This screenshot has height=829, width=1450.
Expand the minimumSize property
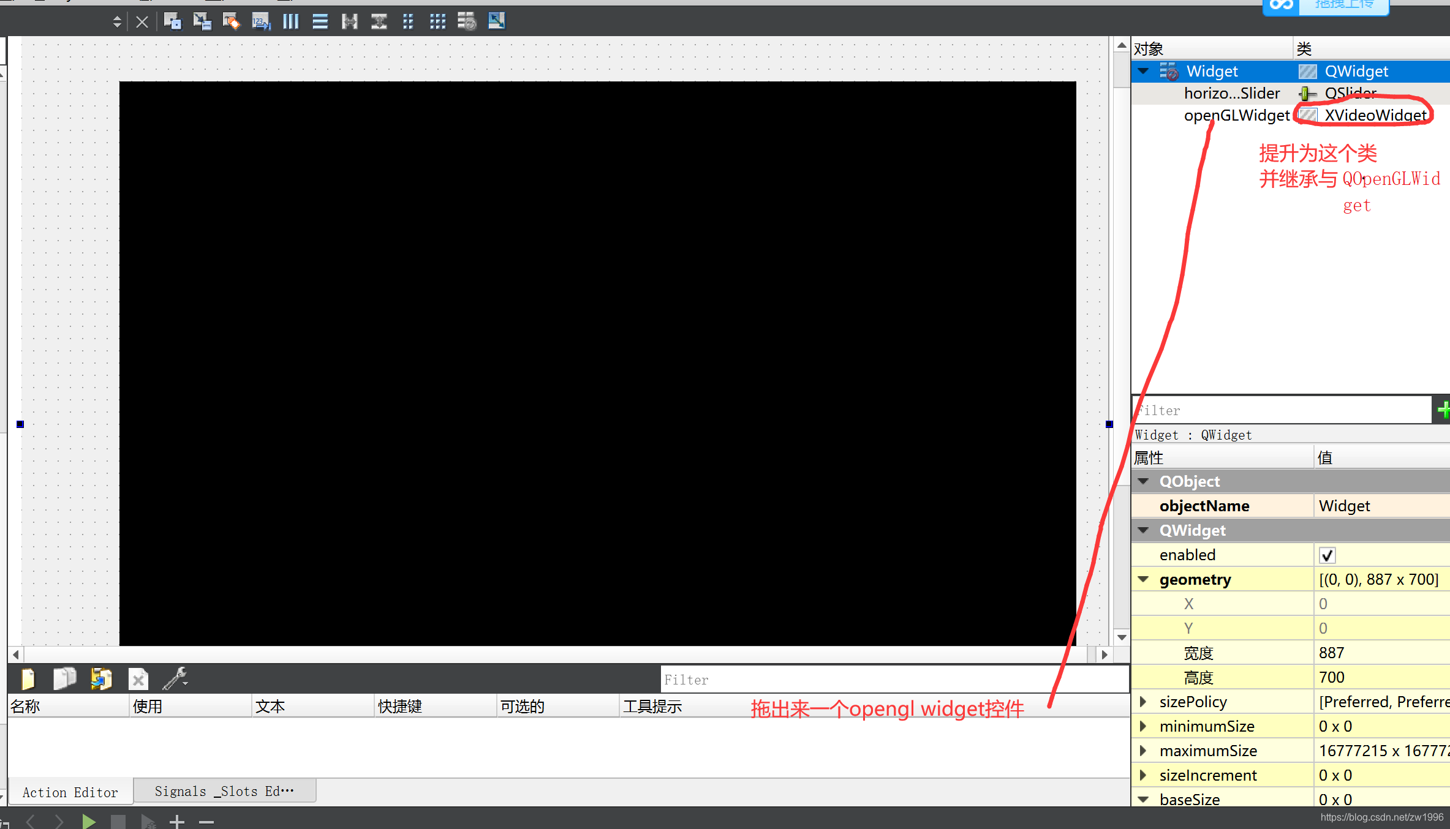coord(1143,726)
